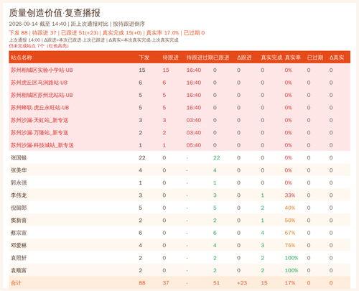Click the date line starting 2026-09-14
The image size is (359, 291).
tap(77, 24)
